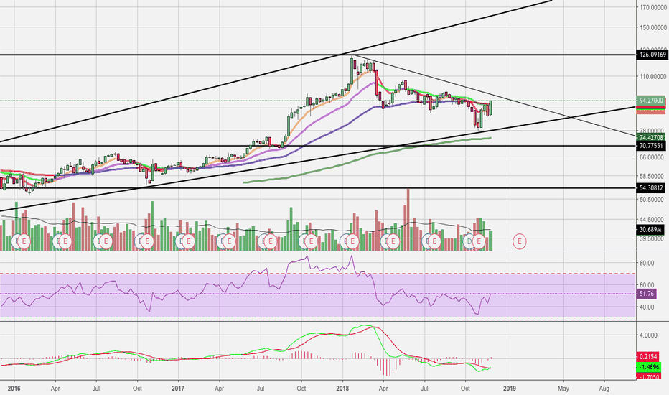
Task: Click the 44.50000 price scale label
Action: click(x=652, y=220)
